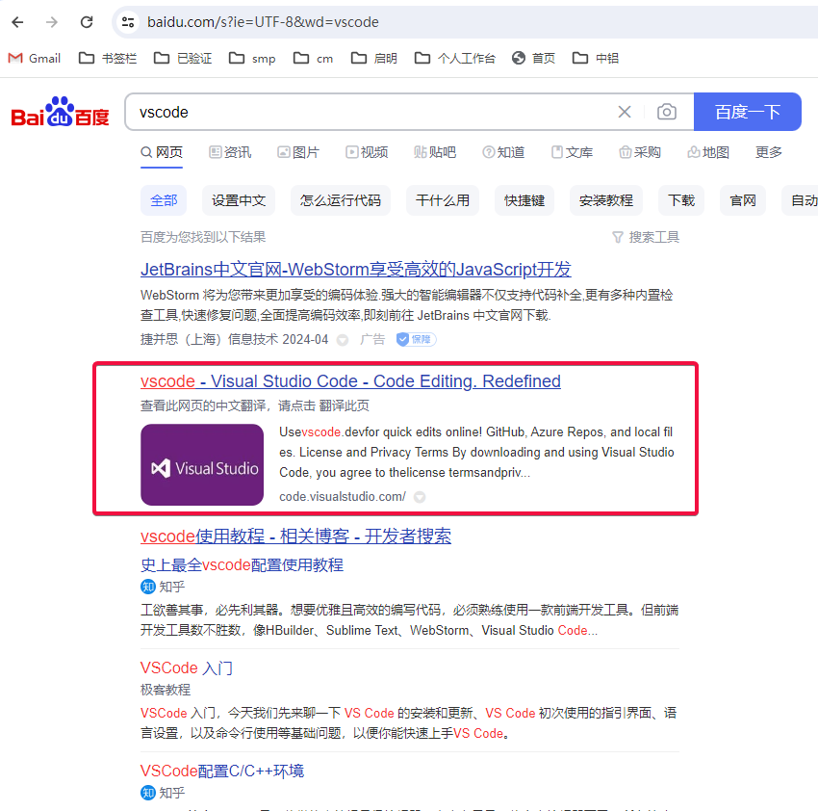Click the 保障 badge icon
Viewport: 818px width, 811px height.
point(416,339)
